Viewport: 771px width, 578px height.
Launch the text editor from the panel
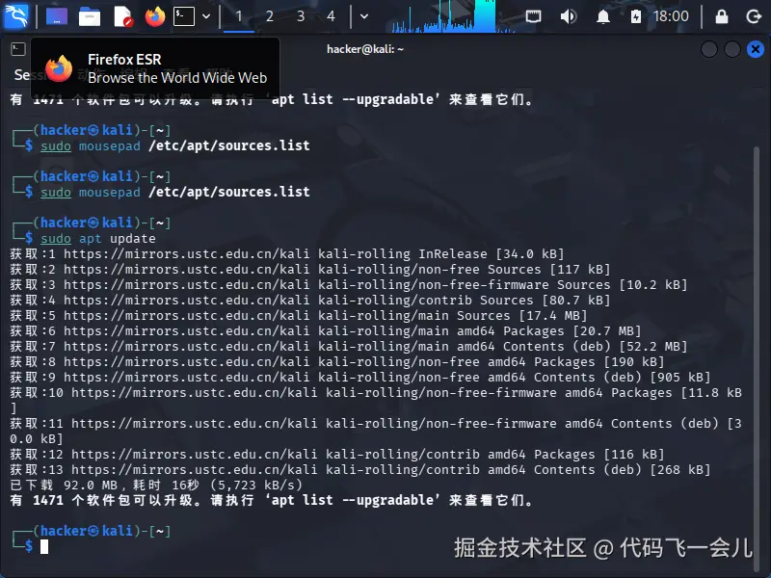coord(122,16)
